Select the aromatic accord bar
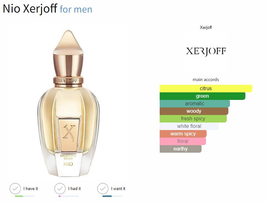 click(x=195, y=103)
